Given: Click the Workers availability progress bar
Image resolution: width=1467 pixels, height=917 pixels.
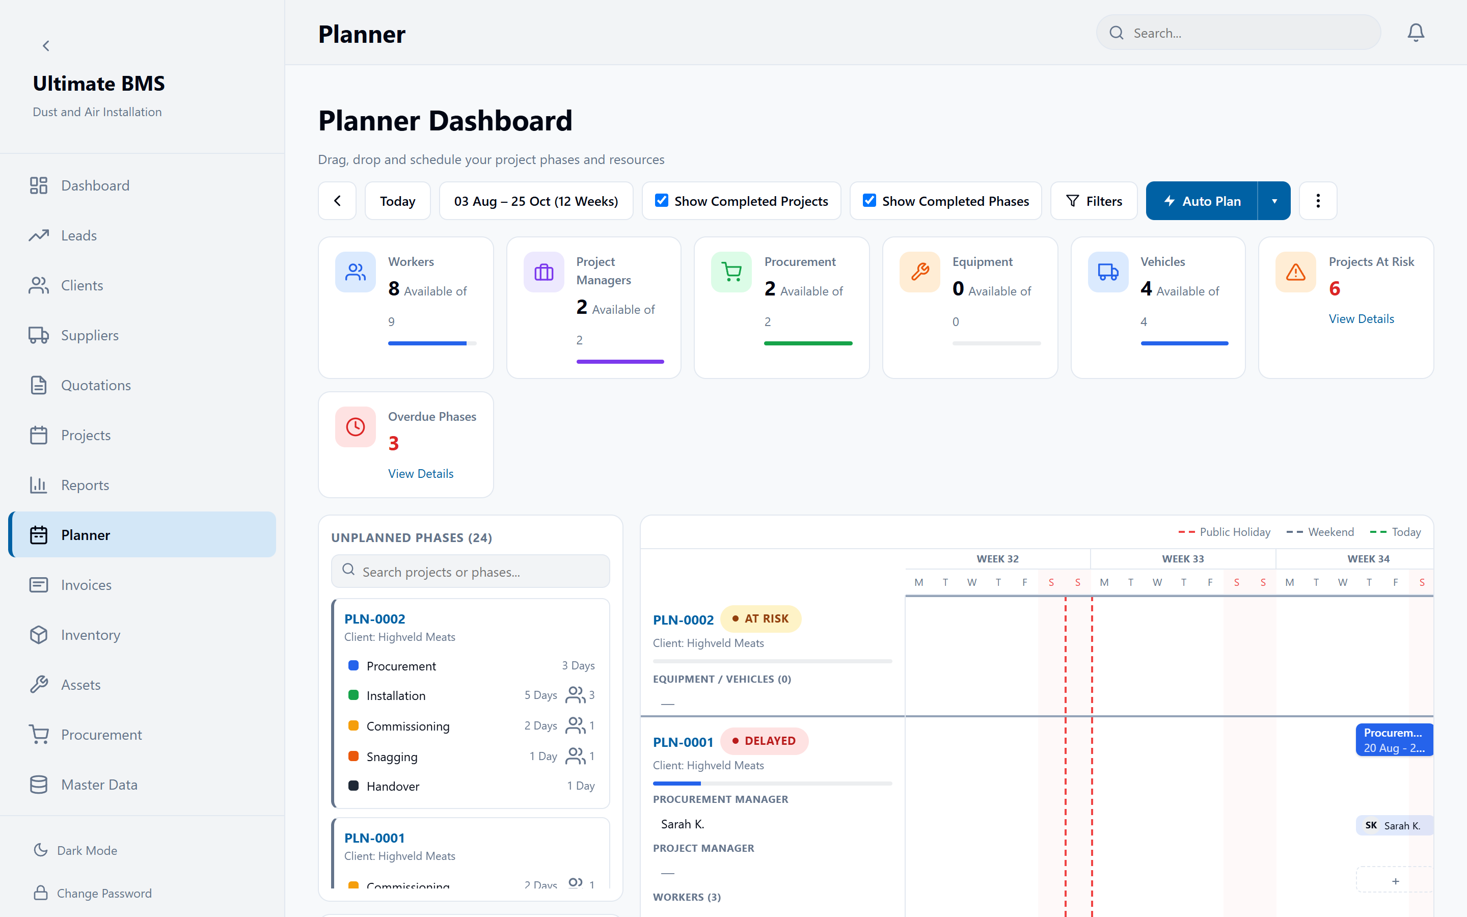Looking at the screenshot, I should pos(432,343).
